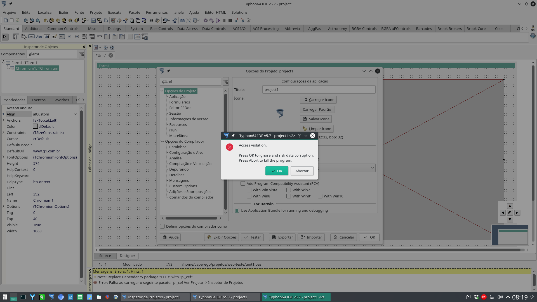Click the Pause toolbar icon
The width and height of the screenshot is (537, 302).
224,20
